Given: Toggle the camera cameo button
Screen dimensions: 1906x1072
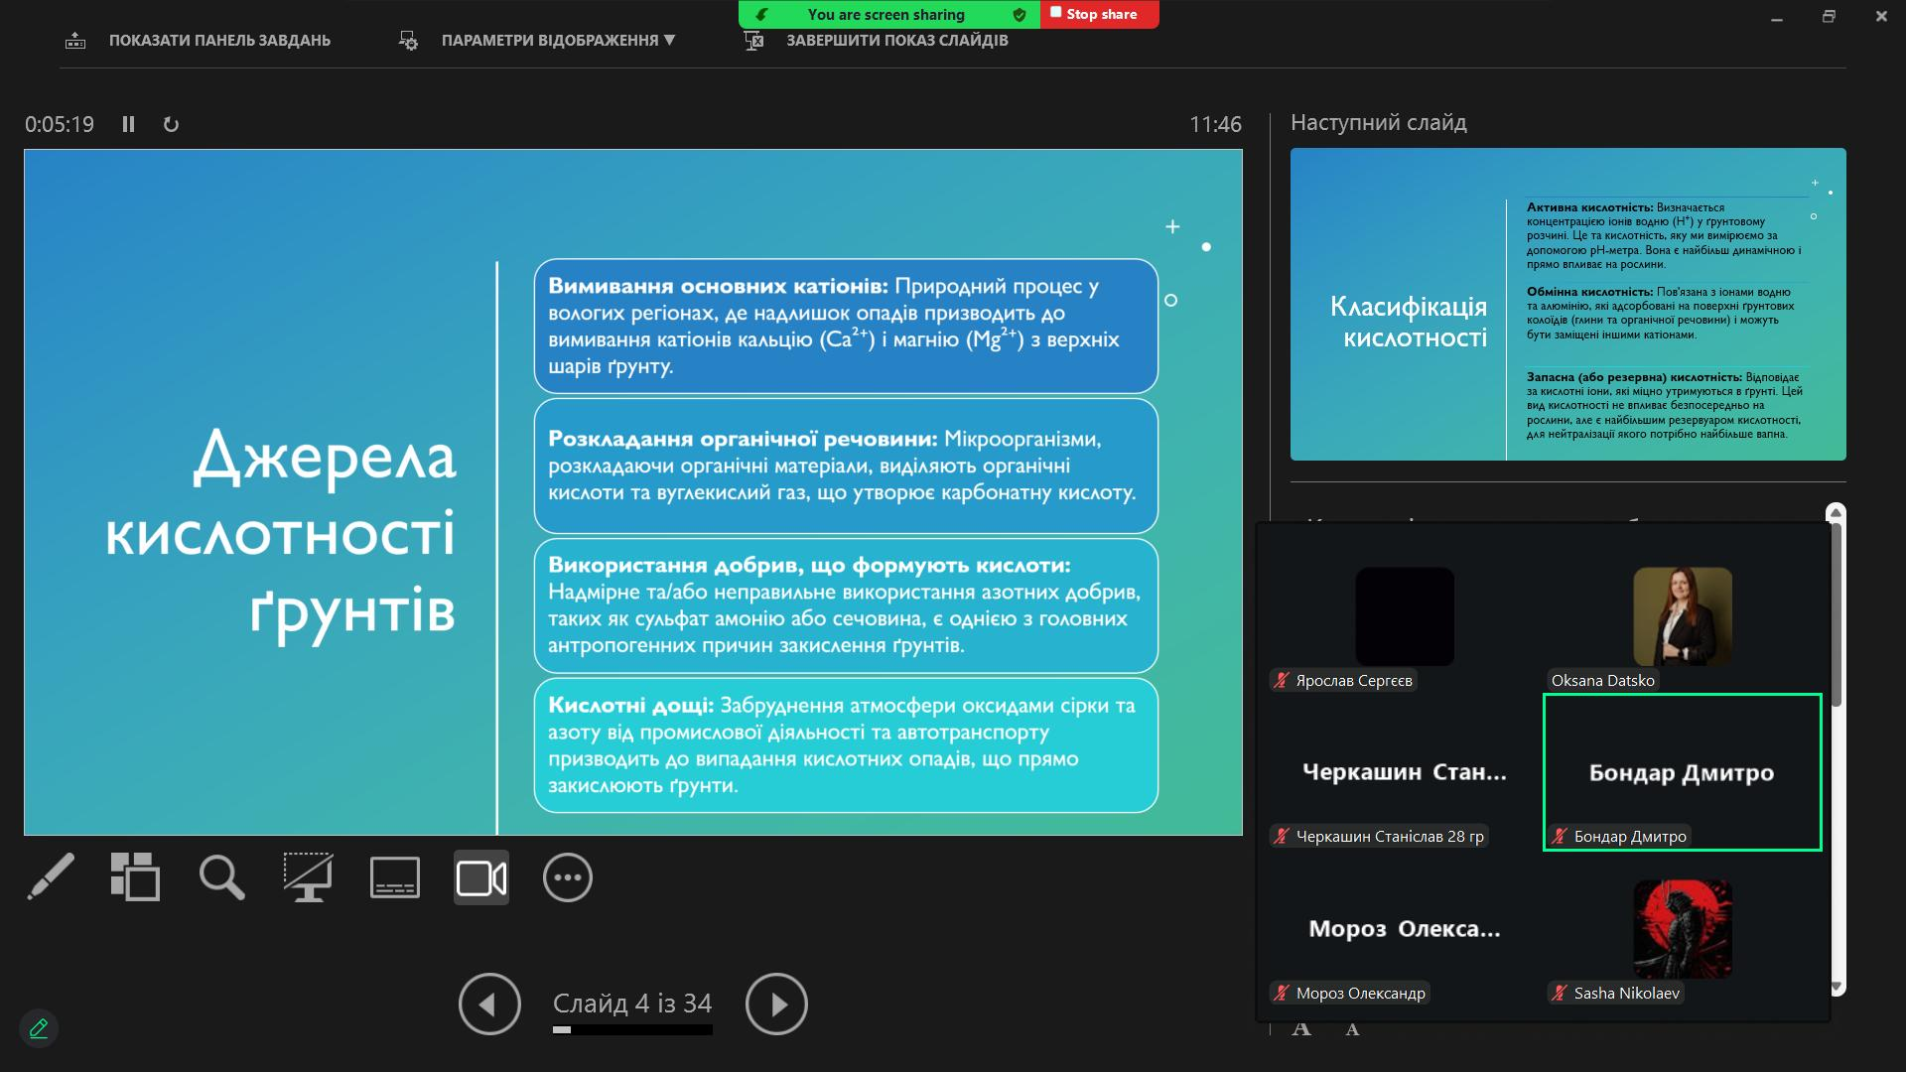Looking at the screenshot, I should coord(481,877).
